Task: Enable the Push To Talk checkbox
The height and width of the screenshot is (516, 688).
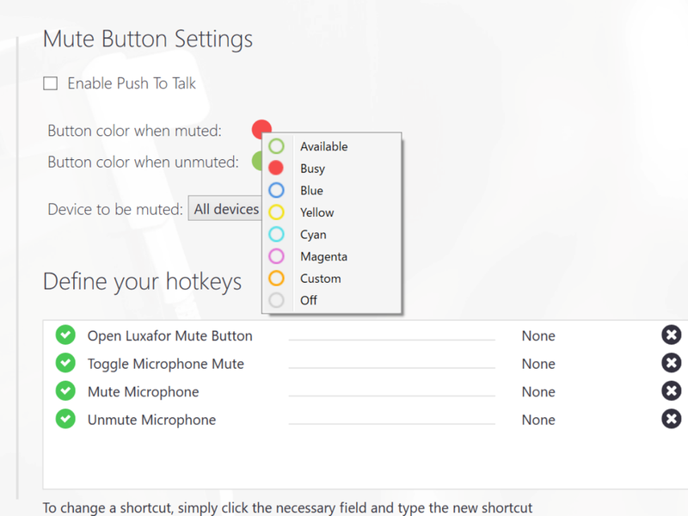Action: point(51,83)
